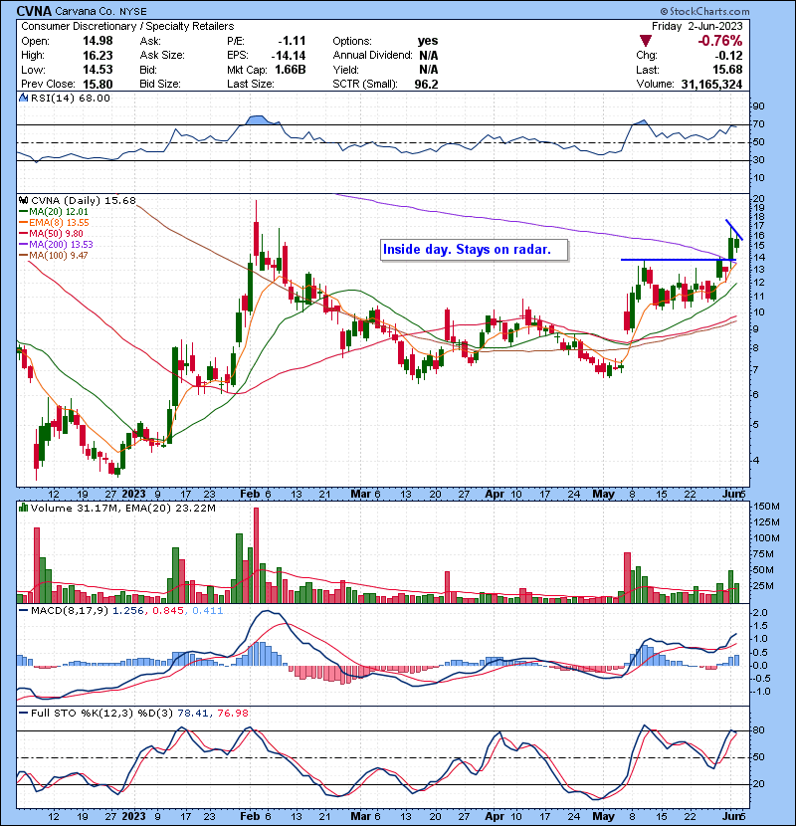Click the candlestick icon beside CVNA (Daily)
The height and width of the screenshot is (826, 796).
click(24, 200)
